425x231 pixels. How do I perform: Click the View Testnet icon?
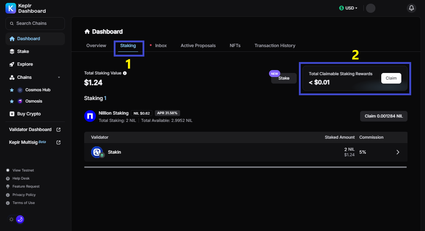(x=8, y=170)
